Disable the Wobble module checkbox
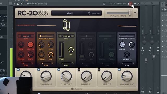Viewport: 167px width, 94px height. [39, 70]
